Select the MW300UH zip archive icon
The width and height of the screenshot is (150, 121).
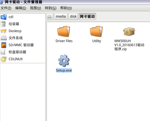129,32
